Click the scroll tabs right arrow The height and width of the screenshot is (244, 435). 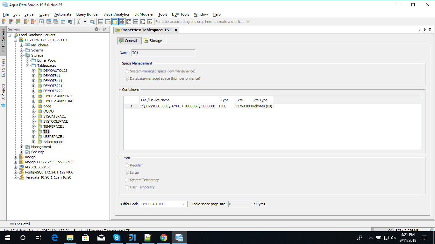[425, 30]
